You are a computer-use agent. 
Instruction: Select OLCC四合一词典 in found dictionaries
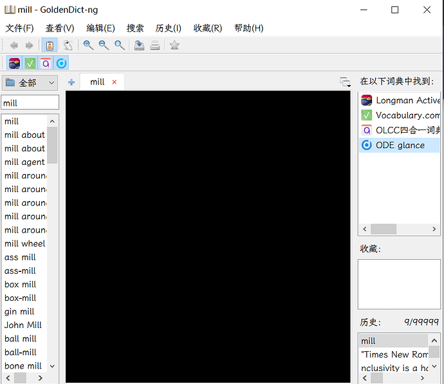tap(400, 130)
